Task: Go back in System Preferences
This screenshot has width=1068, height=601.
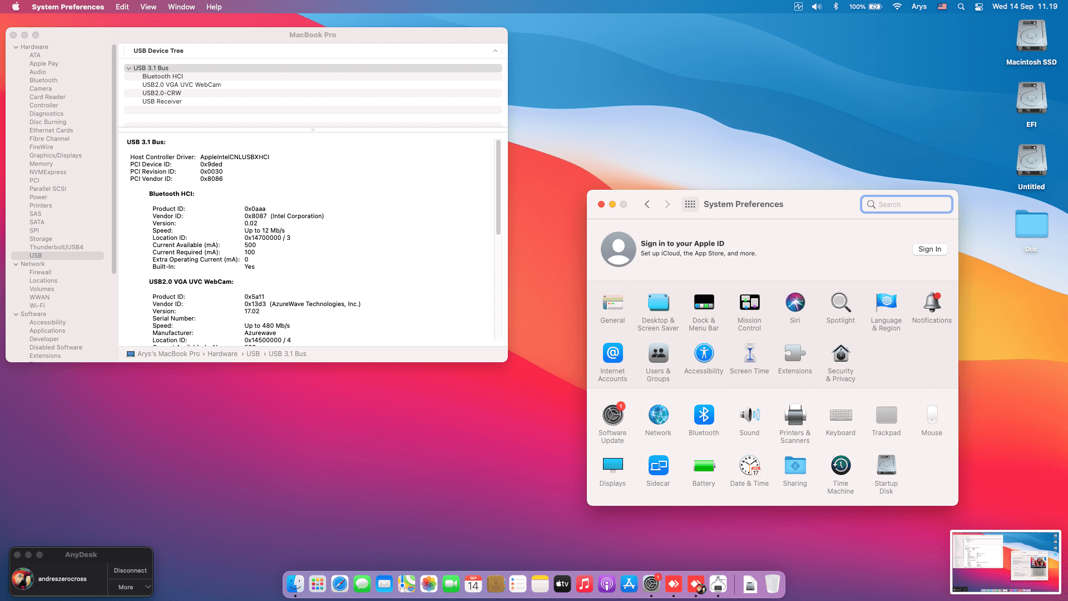Action: (647, 204)
